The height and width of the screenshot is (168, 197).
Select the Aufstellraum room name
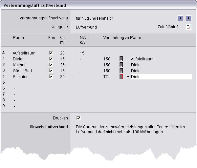(24, 53)
